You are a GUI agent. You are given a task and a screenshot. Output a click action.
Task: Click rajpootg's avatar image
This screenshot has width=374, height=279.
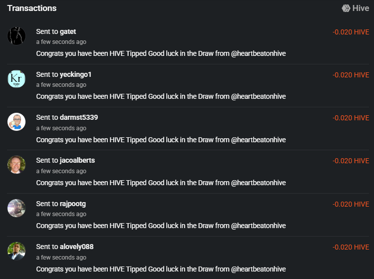(16, 208)
